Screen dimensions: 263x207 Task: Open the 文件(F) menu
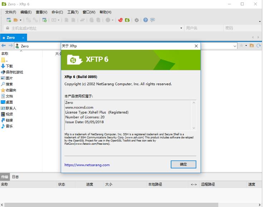pos(11,12)
